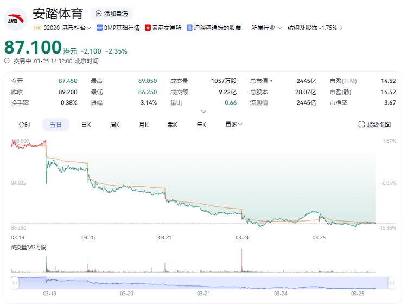
Task: Click the BMP基础行情 badge icon
Action: (x=99, y=28)
